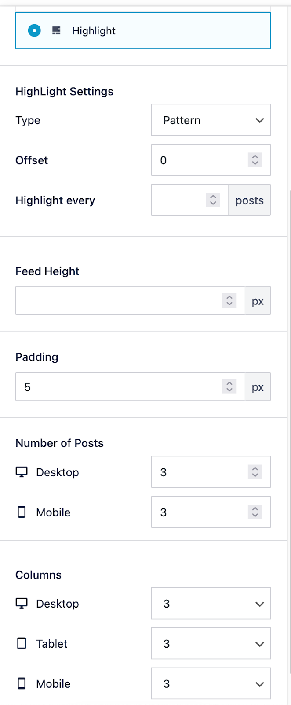Expand the Columns Tablet dropdown
The image size is (291, 705).
[x=211, y=643]
